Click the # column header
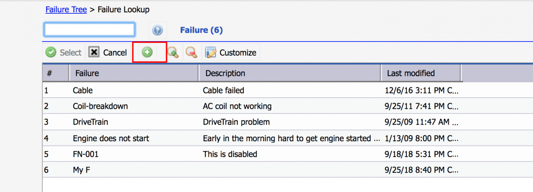The width and height of the screenshot is (533, 192). click(55, 73)
